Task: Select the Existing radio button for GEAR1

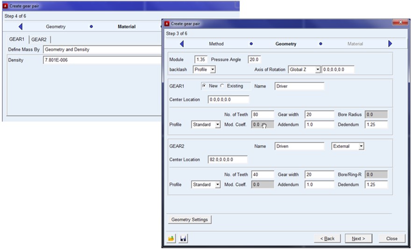Action: click(222, 86)
